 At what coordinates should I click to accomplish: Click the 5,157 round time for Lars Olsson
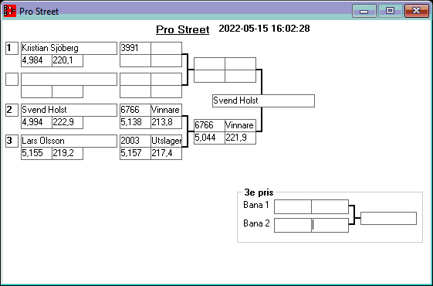pyautogui.click(x=135, y=153)
